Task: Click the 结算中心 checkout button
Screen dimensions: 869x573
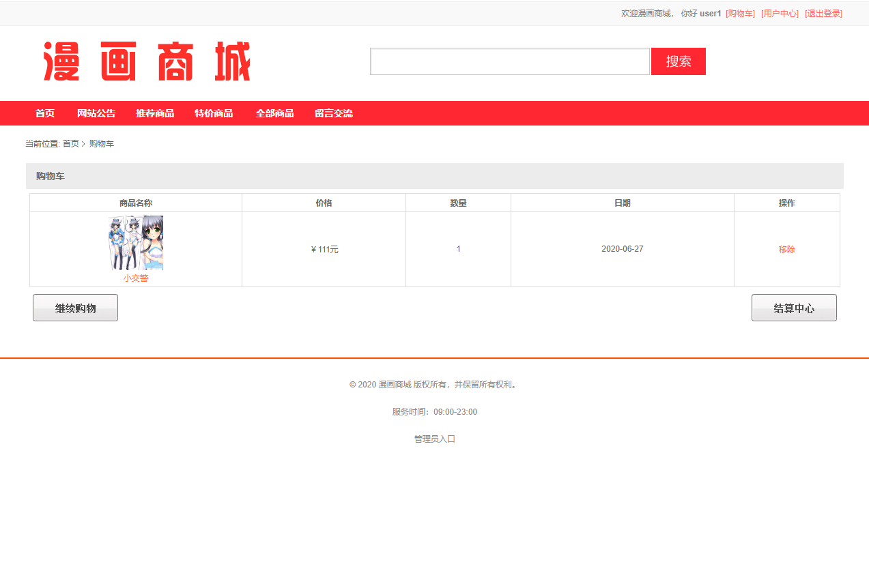Action: click(x=794, y=308)
